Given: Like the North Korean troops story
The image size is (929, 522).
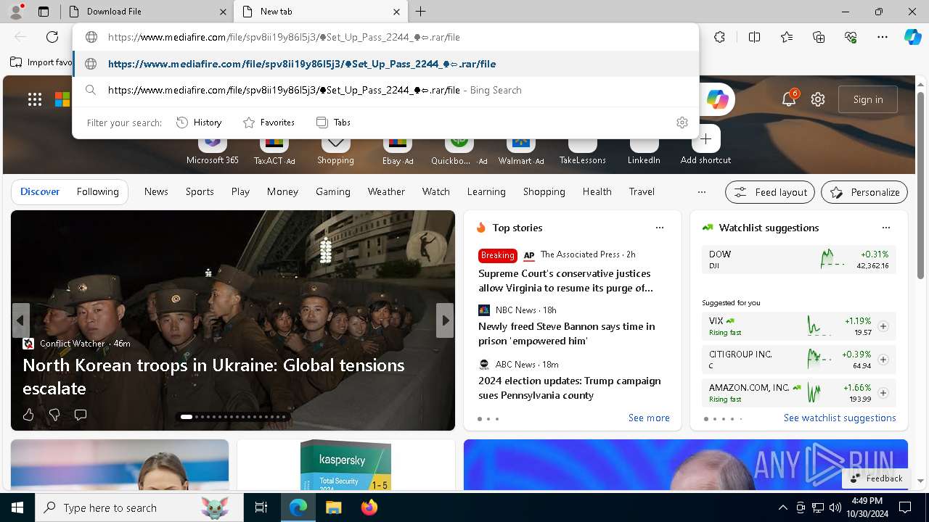Looking at the screenshot, I should [x=28, y=415].
